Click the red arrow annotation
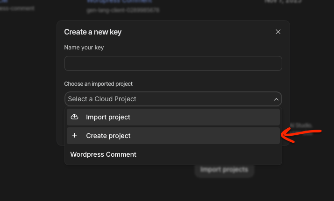 click(x=301, y=135)
